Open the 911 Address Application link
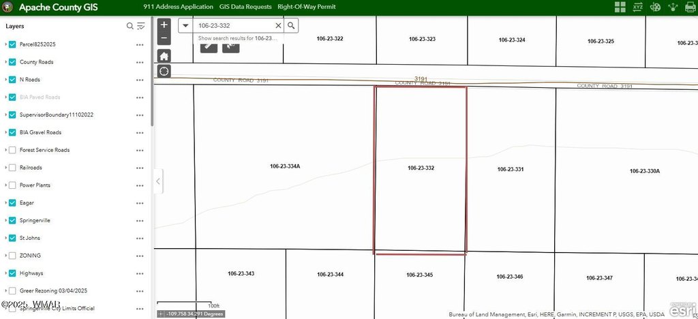 [177, 7]
